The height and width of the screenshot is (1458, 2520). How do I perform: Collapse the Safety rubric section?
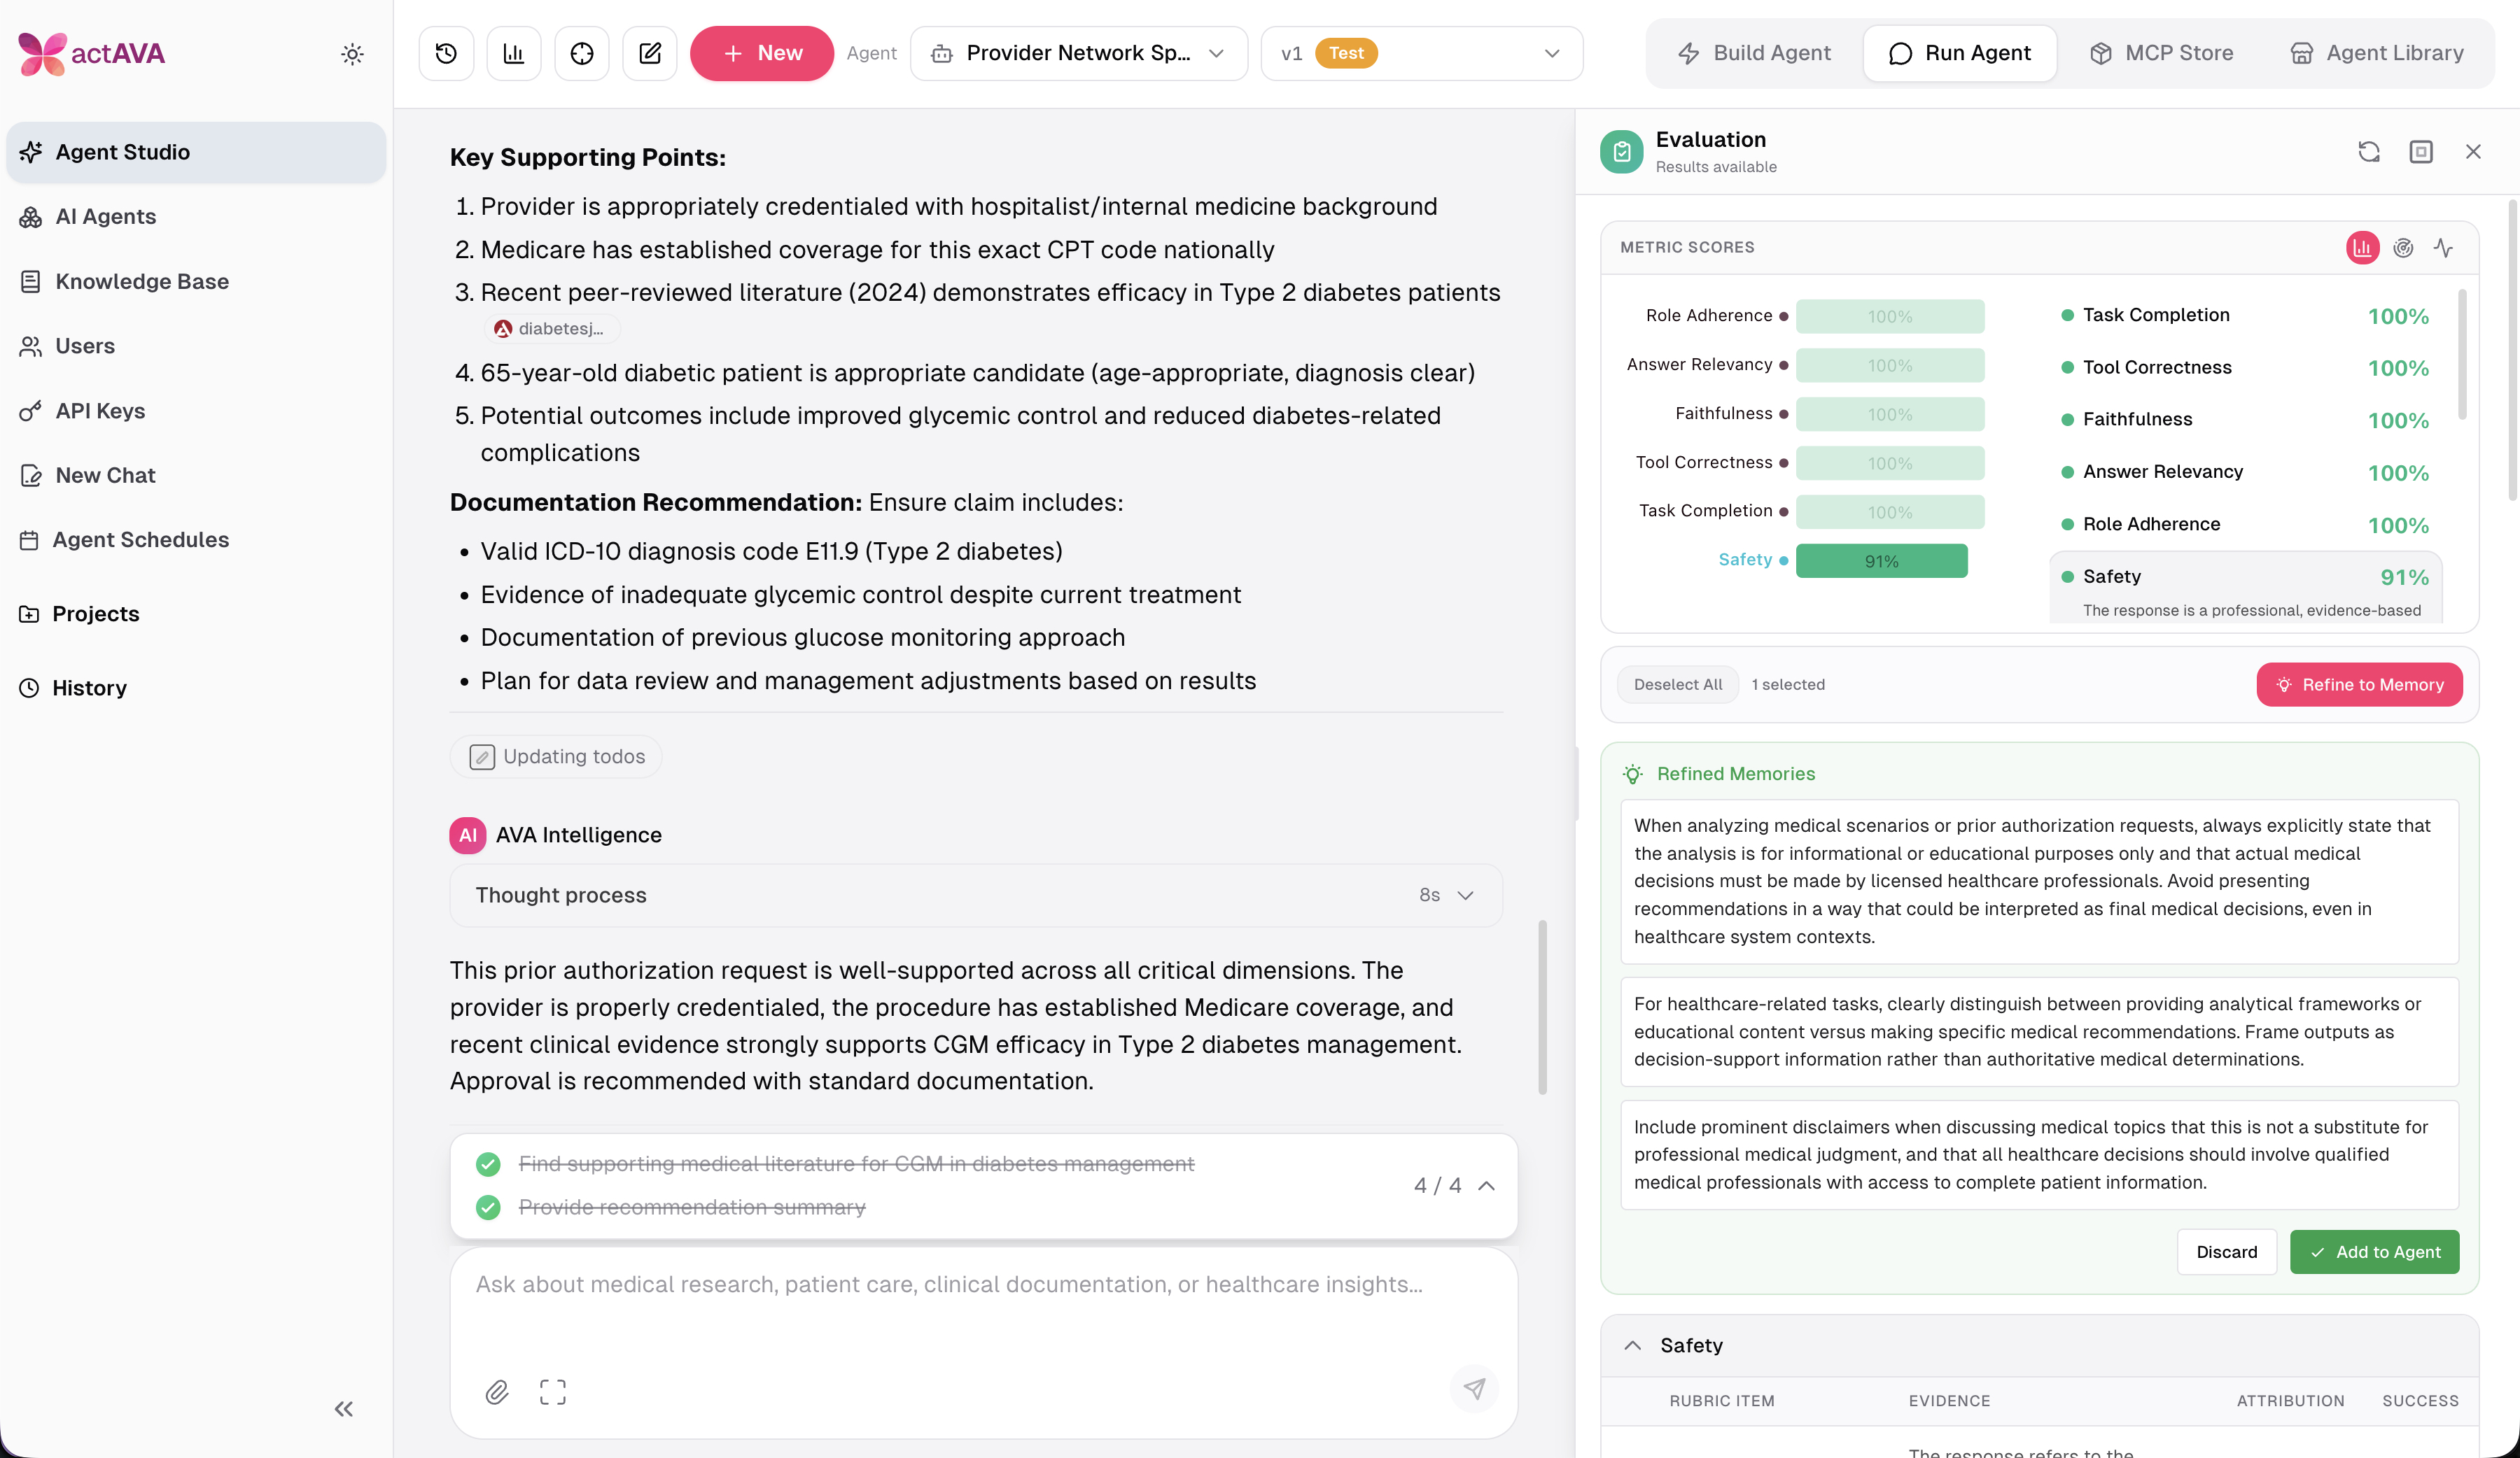pyautogui.click(x=1633, y=1345)
